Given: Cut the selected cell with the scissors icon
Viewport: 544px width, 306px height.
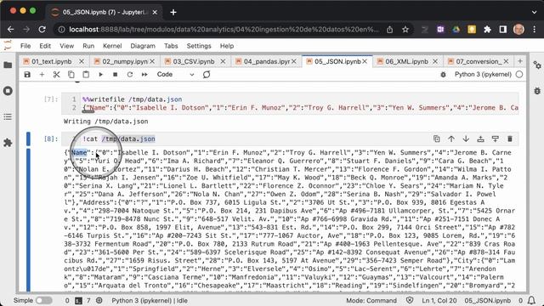Looking at the screenshot, I should click(x=57, y=75).
